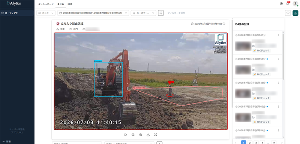Open the ガーディアン sidebar item
Image resolution: width=300 pixels, height=144 pixels.
pos(17,13)
